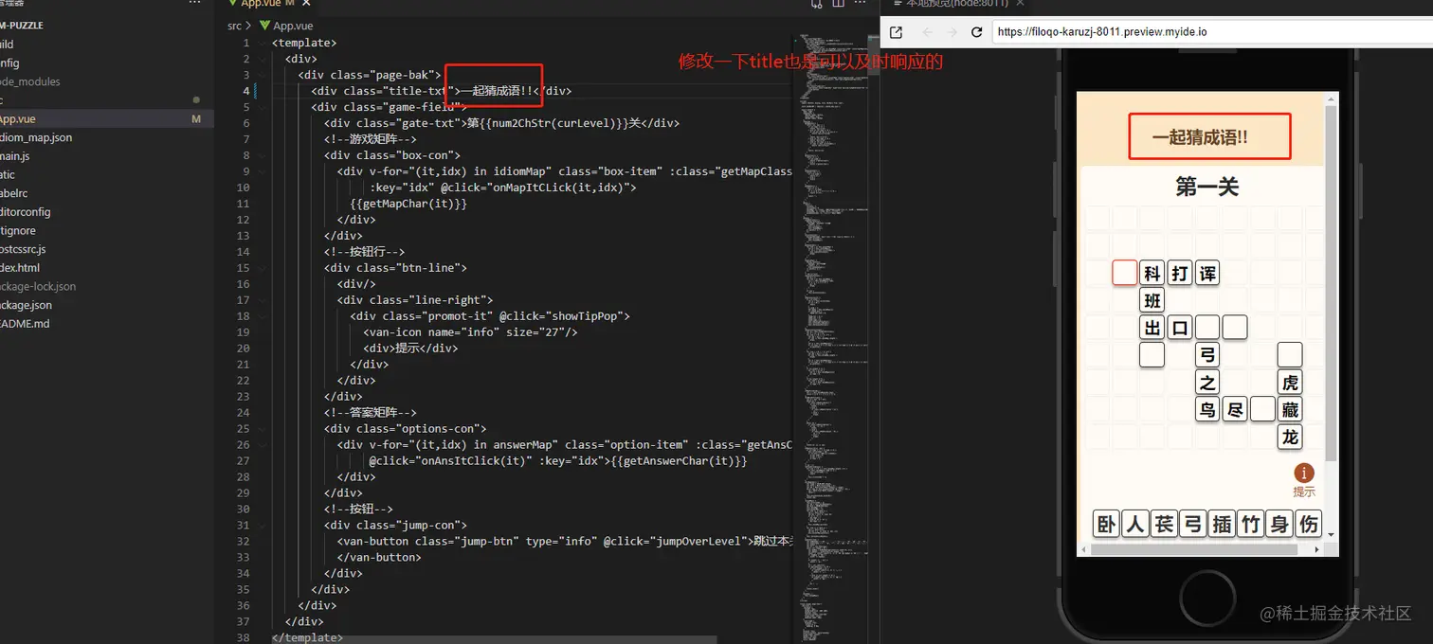This screenshot has width=1433, height=644.
Task: Close the local preview tab
Action: pos(1021,4)
